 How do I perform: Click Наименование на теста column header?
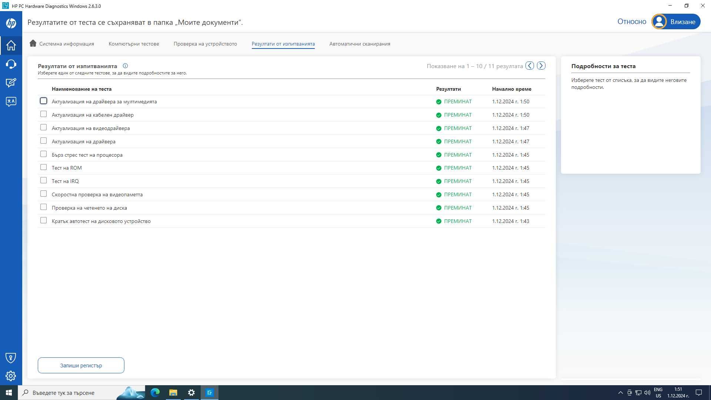(81, 89)
